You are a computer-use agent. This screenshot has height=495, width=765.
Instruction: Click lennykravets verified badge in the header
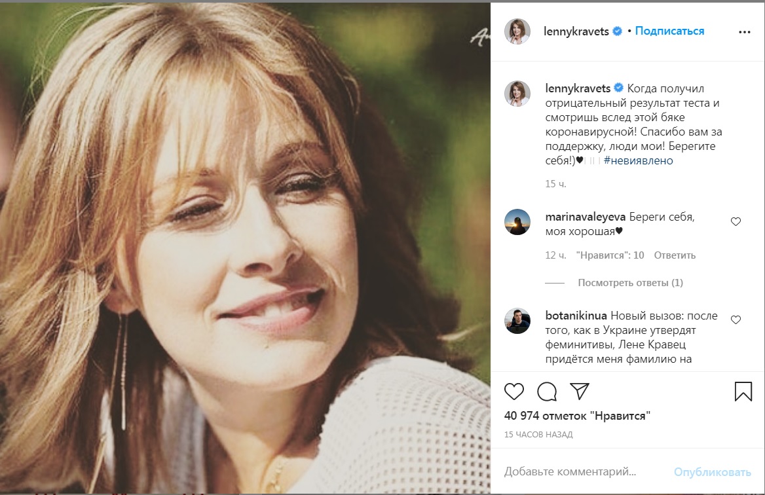616,30
